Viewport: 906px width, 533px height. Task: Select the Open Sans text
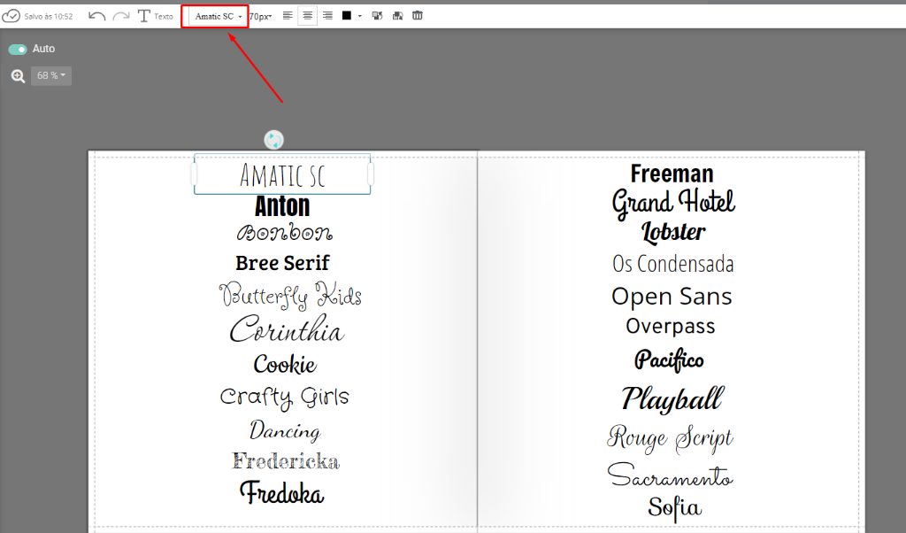coord(672,297)
